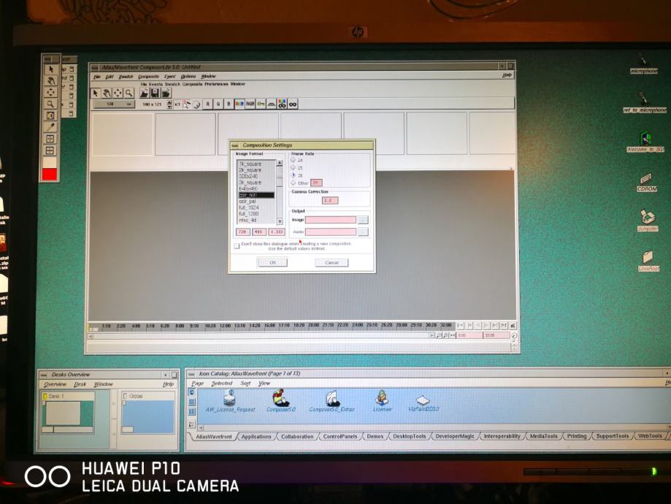Viewport: 671px width, 504px height.
Task: Select the Other frame rate radio button
Action: point(293,183)
